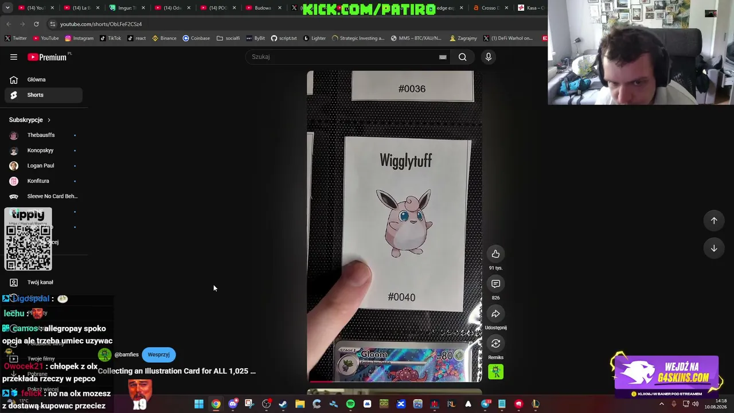The image size is (734, 413).
Task: Open the Lighter bookmark
Action: coord(314,38)
